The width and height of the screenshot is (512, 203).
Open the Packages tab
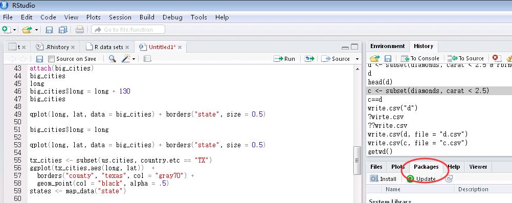[426, 167]
